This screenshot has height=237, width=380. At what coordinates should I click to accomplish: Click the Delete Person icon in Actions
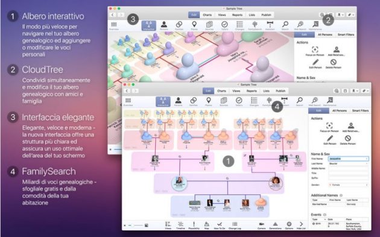[348, 139]
